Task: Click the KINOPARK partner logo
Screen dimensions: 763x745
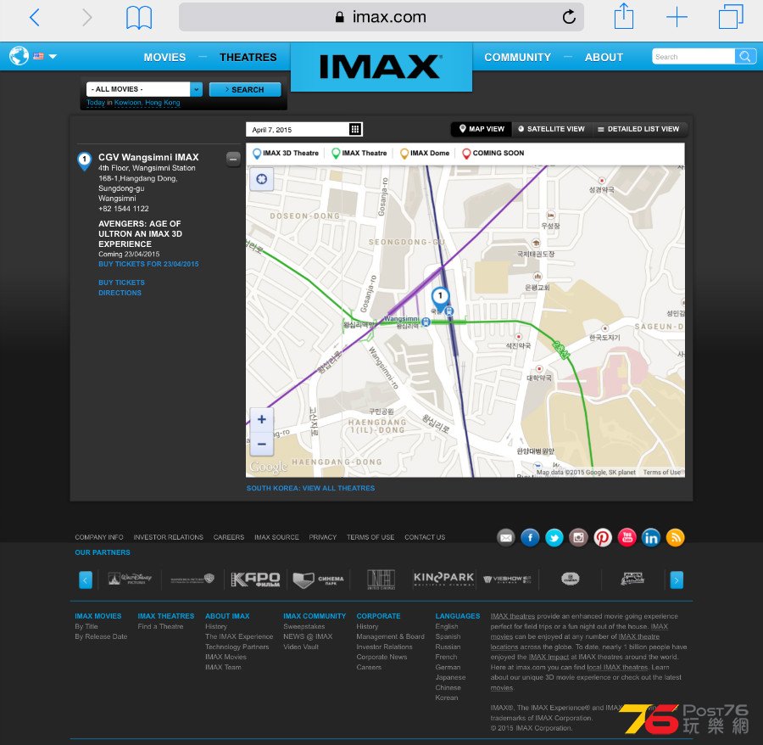Action: coord(443,579)
